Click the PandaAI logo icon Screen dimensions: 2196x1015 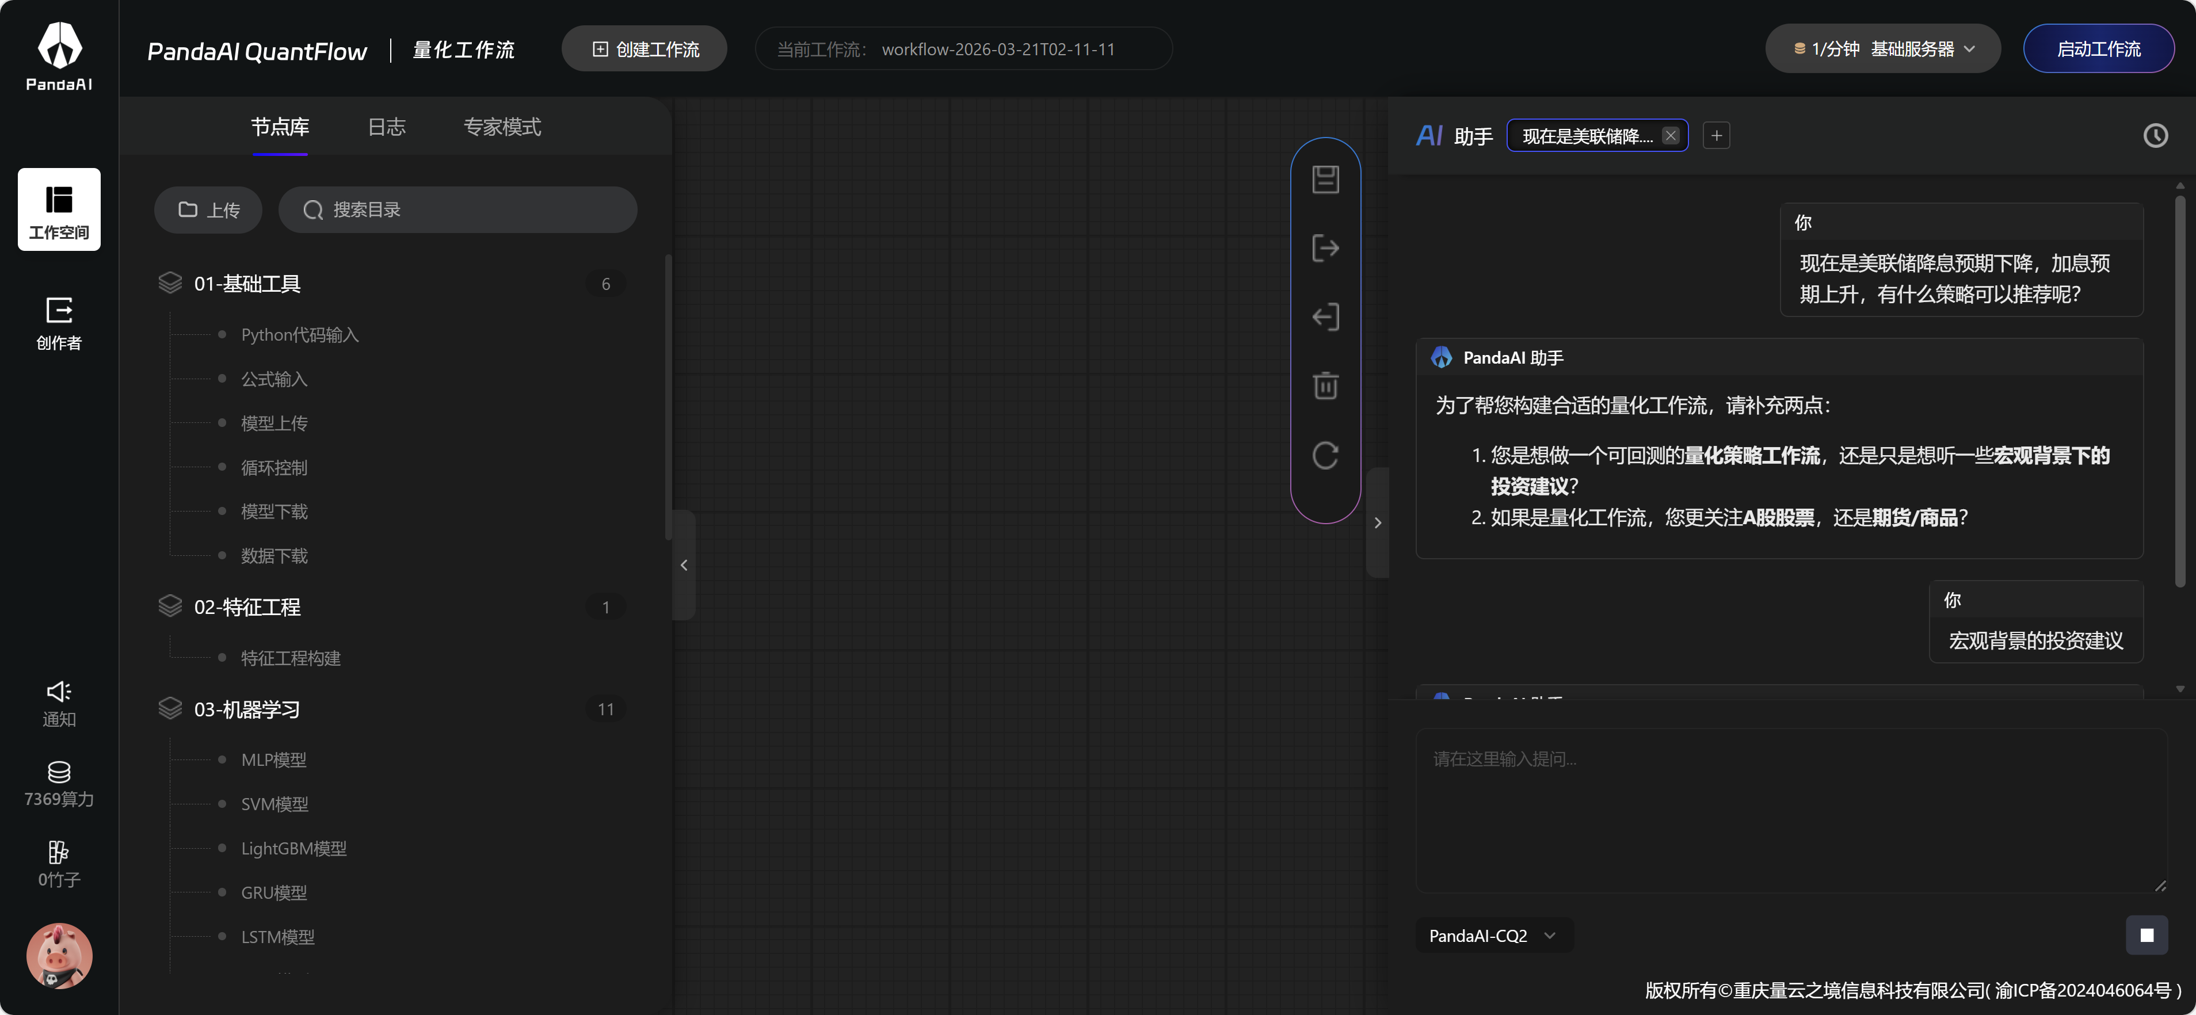[59, 55]
